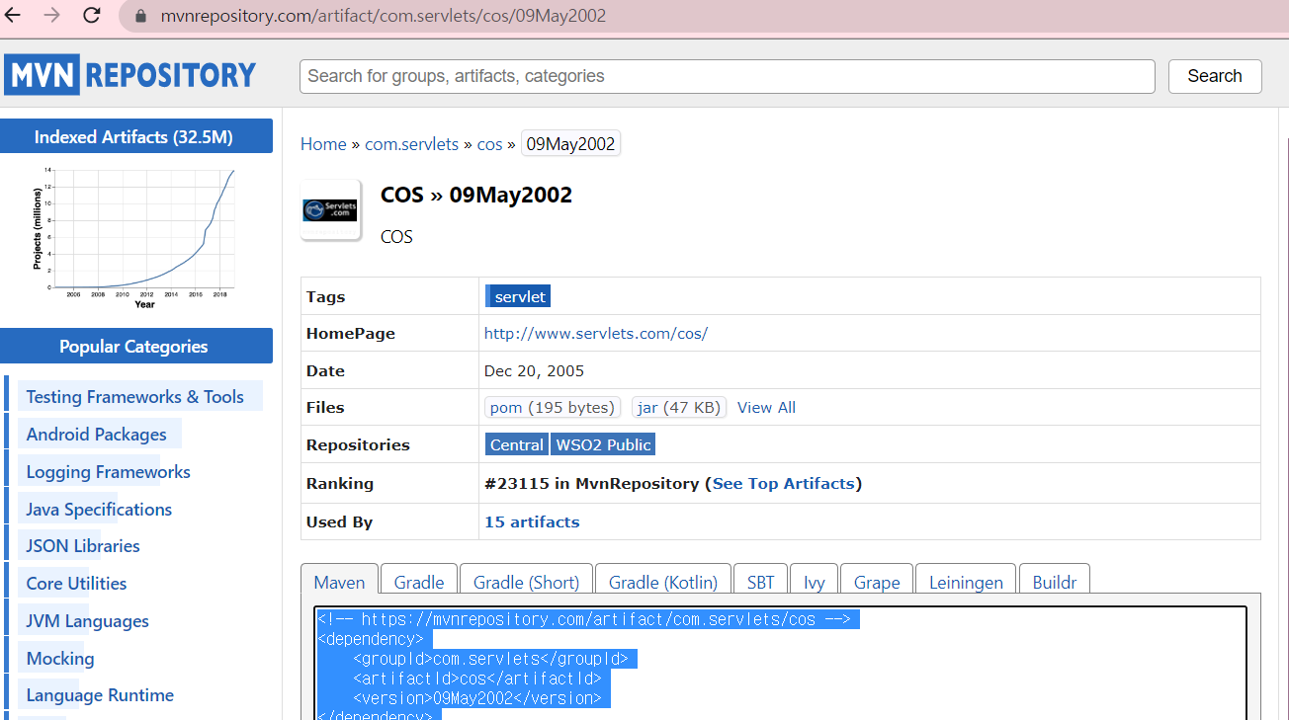Click the Search button
The image size is (1289, 720).
coord(1215,76)
